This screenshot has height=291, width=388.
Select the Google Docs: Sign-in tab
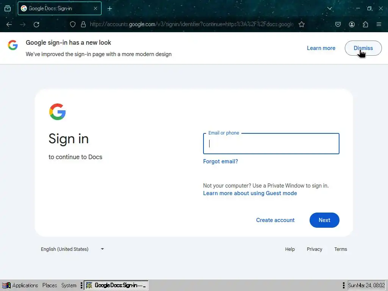point(59,8)
